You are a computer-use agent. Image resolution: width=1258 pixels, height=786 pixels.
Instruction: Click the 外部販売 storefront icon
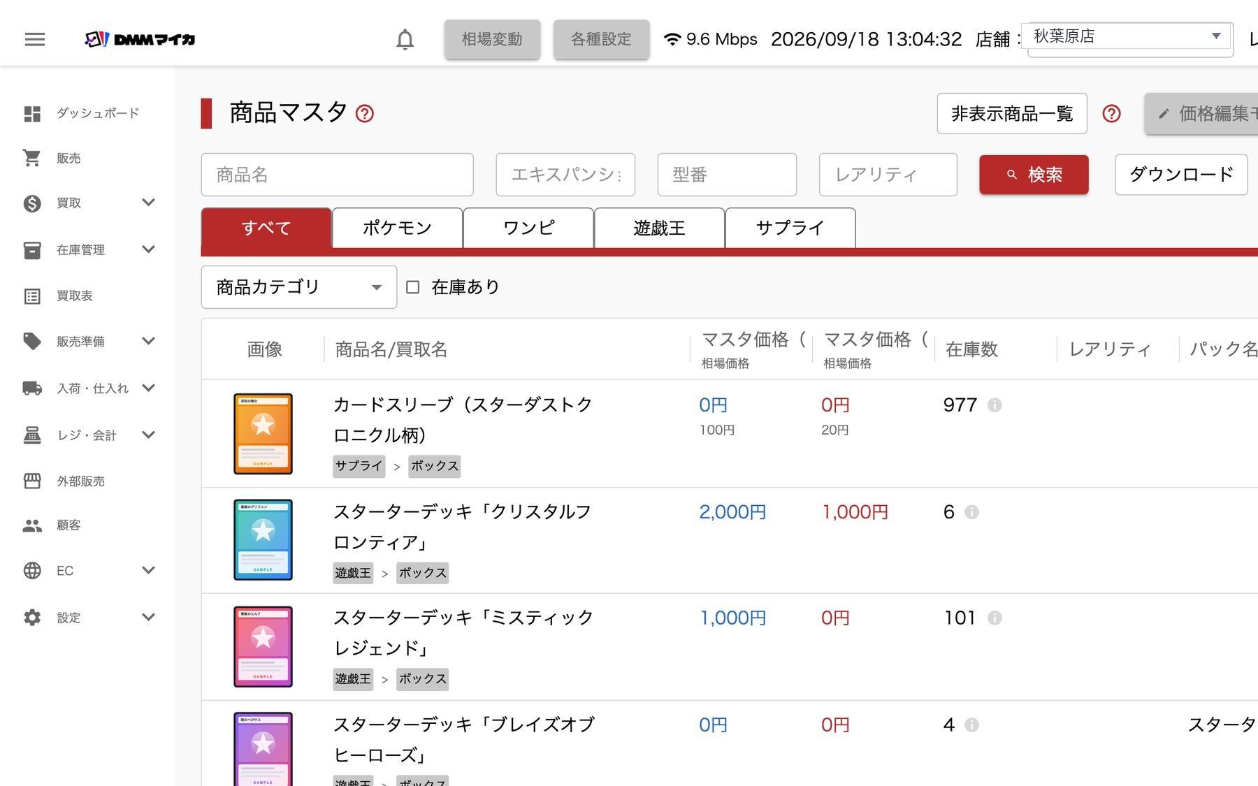tap(32, 481)
